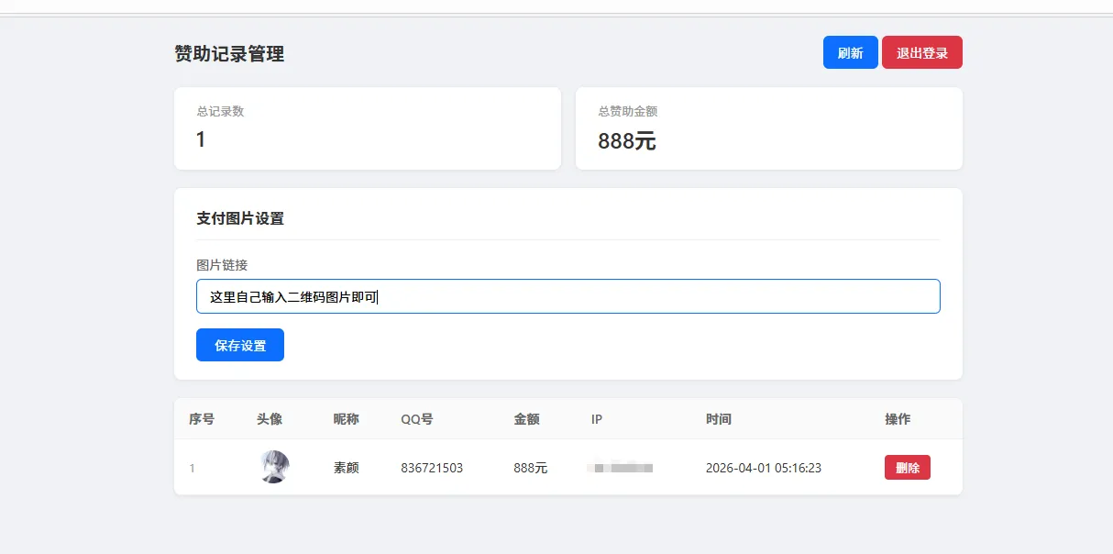
Task: Click the QQ number 836721503
Action: click(431, 467)
